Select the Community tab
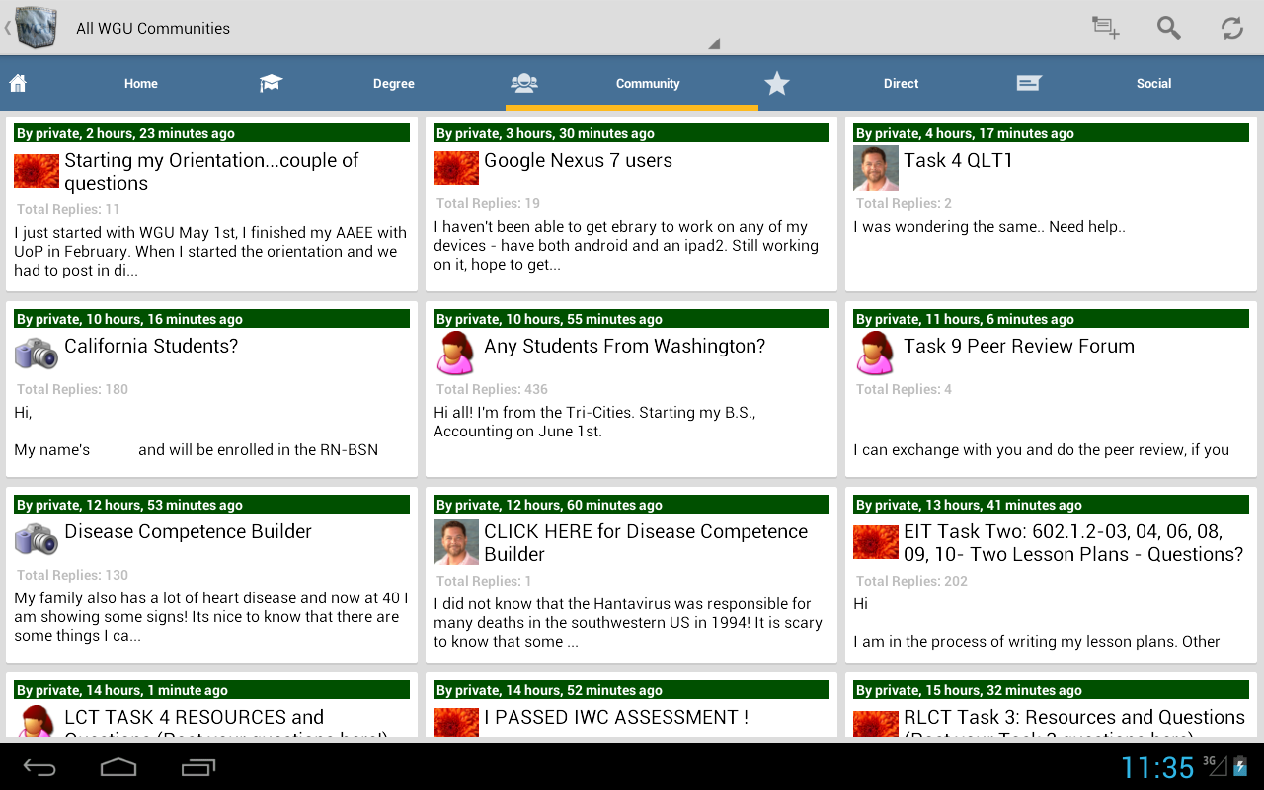 tap(648, 84)
